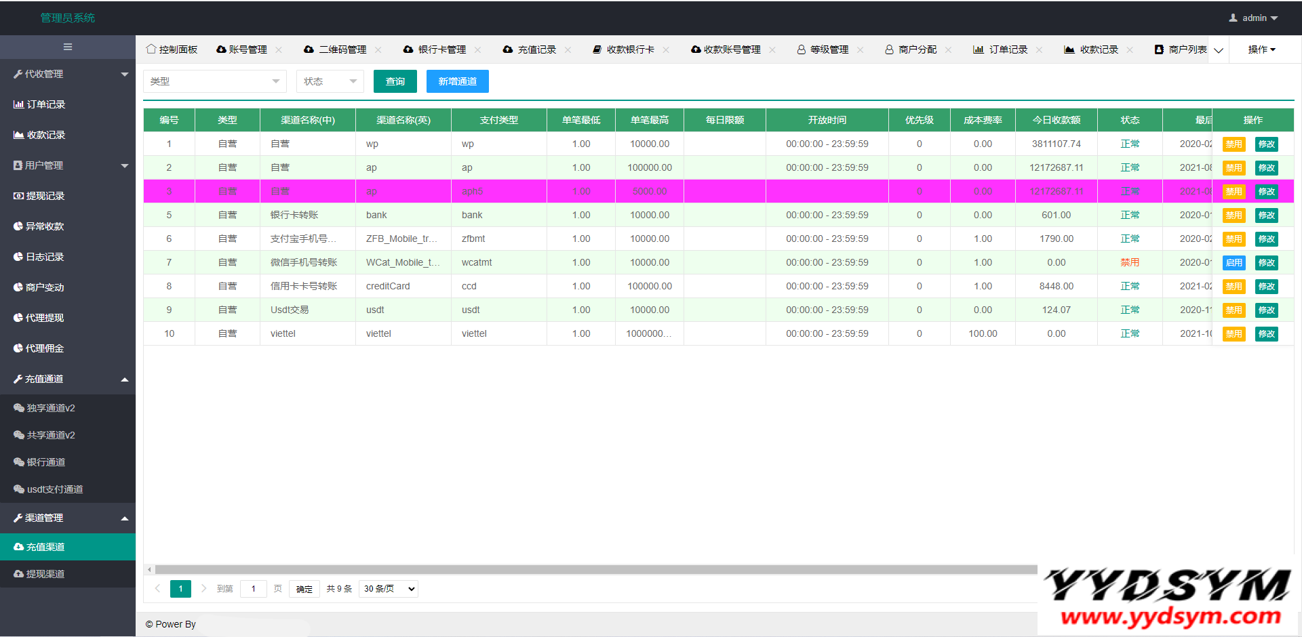Screen dimensions: 1302x637
Task: Close the 账号管理 tab via its X icon
Action: coord(279,49)
